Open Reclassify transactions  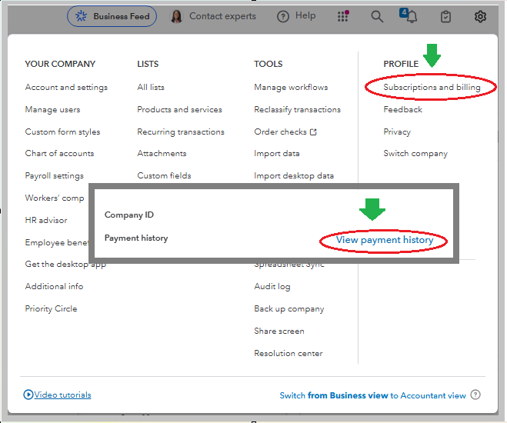click(298, 109)
